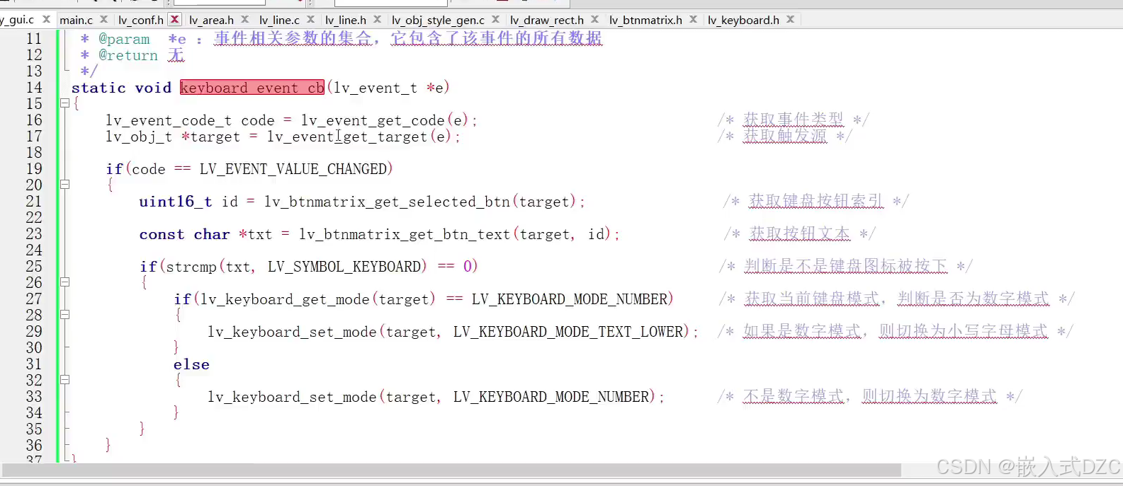Screen dimensions: 1123x486
Task: Collapse the else block fold at line 32
Action: (x=64, y=380)
